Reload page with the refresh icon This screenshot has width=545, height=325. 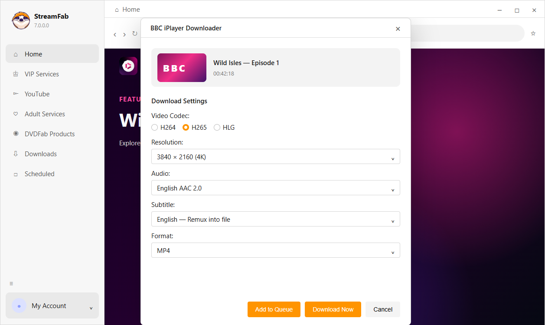[135, 33]
